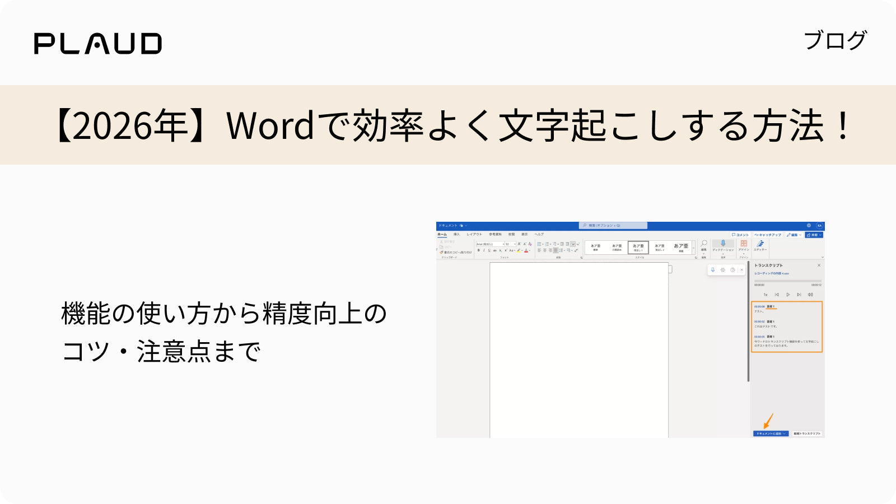The width and height of the screenshot is (896, 504).
Task: Switch to the 校閲 ribbon tab
Action: (512, 234)
